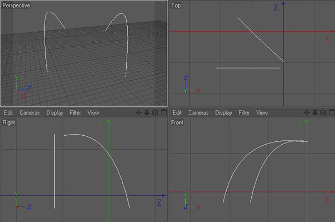Open Cameras menu in Right viewport
Screen dimensions: 335x222
[30, 112]
